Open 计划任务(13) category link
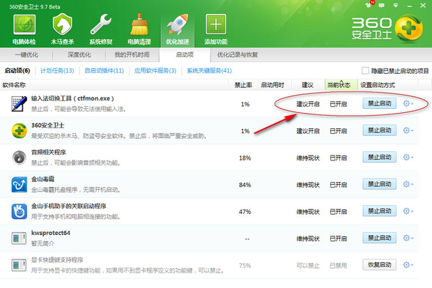 pyautogui.click(x=56, y=71)
